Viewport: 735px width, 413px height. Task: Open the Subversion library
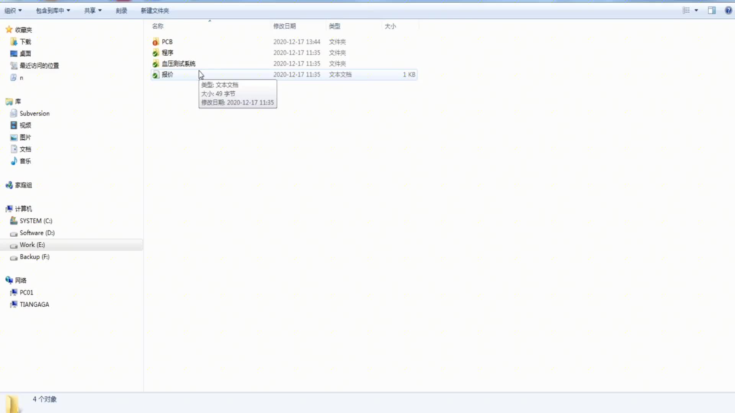click(34, 113)
